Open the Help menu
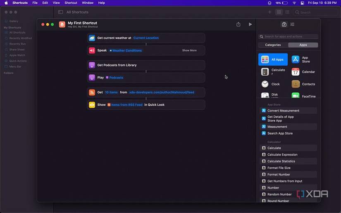 pyautogui.click(x=101, y=3)
